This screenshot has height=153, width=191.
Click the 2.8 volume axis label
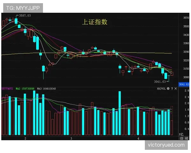tap(187, 91)
